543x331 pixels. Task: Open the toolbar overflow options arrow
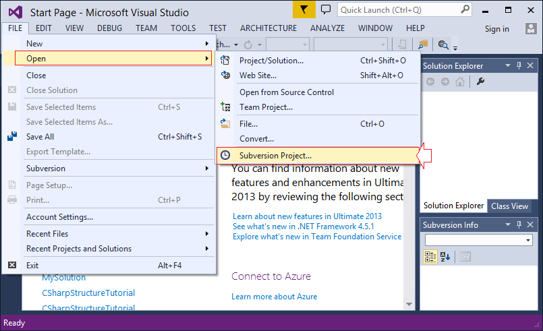click(x=455, y=48)
